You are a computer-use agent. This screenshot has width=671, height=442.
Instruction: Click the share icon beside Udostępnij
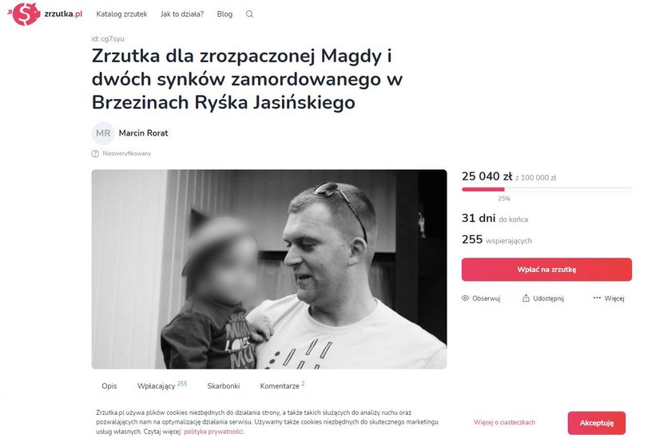coord(526,298)
